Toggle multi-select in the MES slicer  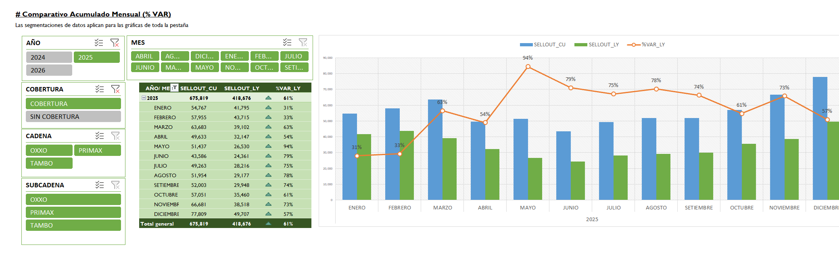pos(287,42)
